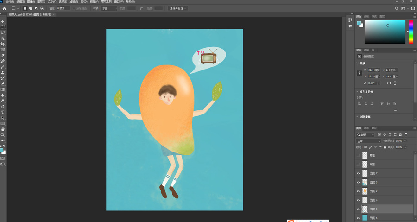
Task: Select the Dodge tool
Action: [3, 101]
